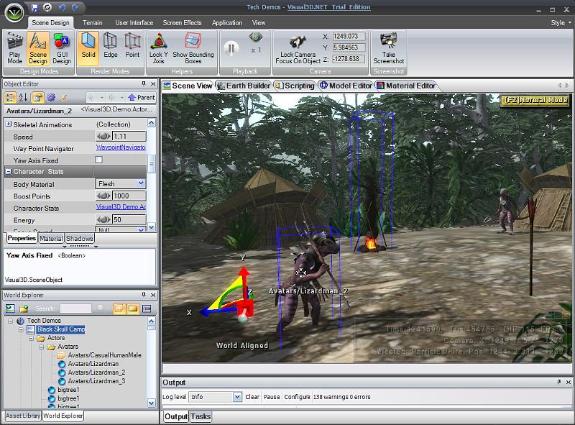Screen dimensions: 575x425
Task: Click the Undo arrow in title bar
Action: point(61,7)
